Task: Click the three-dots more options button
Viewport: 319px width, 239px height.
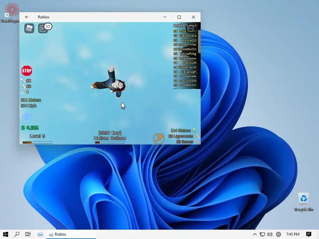Action: pos(191,28)
